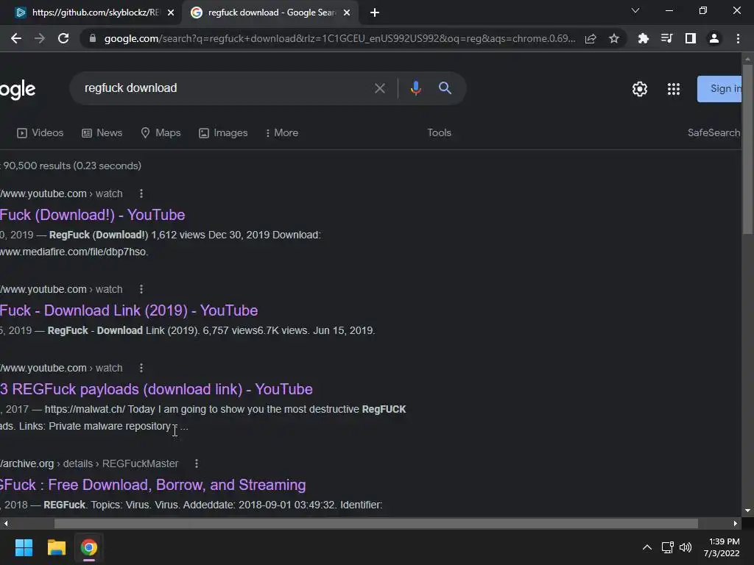This screenshot has width=754, height=565.
Task: Click the URL address bar
Action: 339,38
